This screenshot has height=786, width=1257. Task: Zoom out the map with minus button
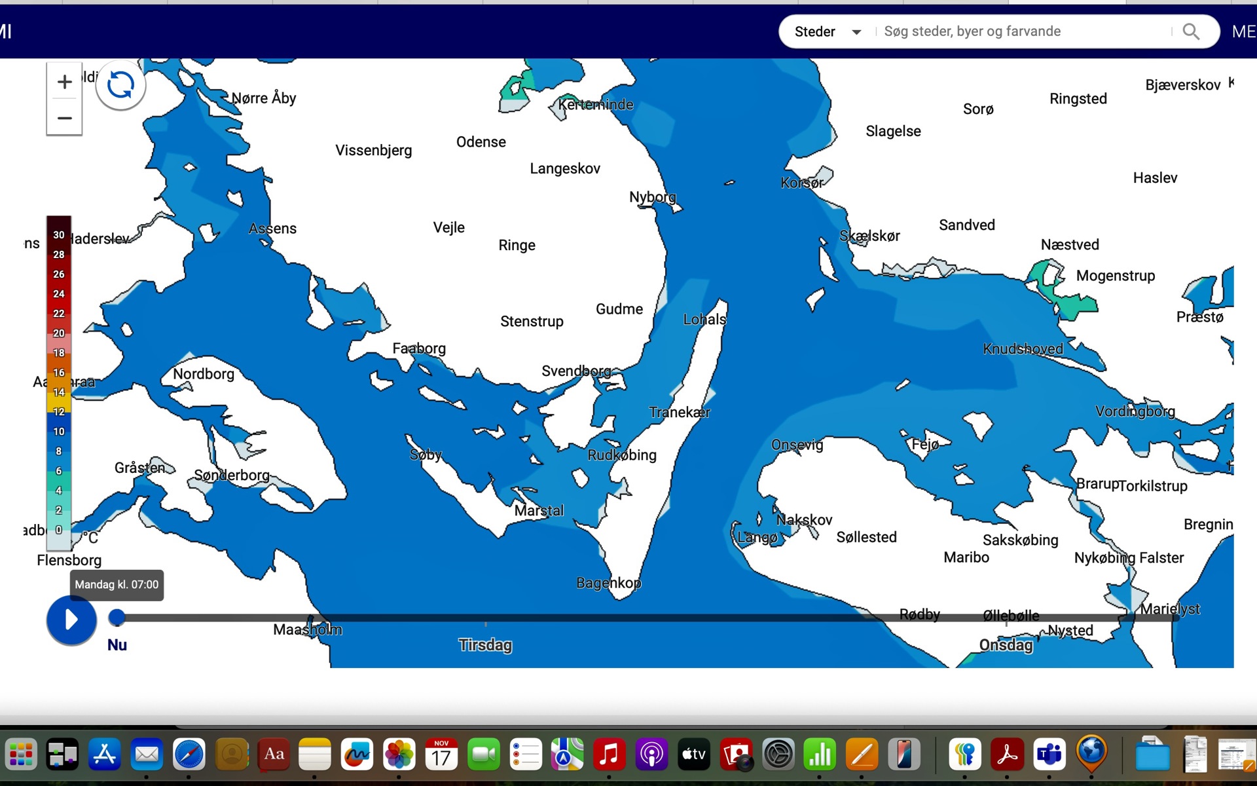click(64, 119)
